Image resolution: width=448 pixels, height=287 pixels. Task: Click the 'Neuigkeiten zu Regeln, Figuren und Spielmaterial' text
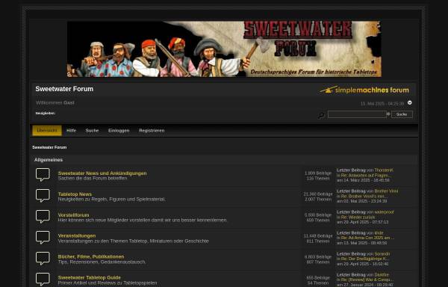coord(112,200)
